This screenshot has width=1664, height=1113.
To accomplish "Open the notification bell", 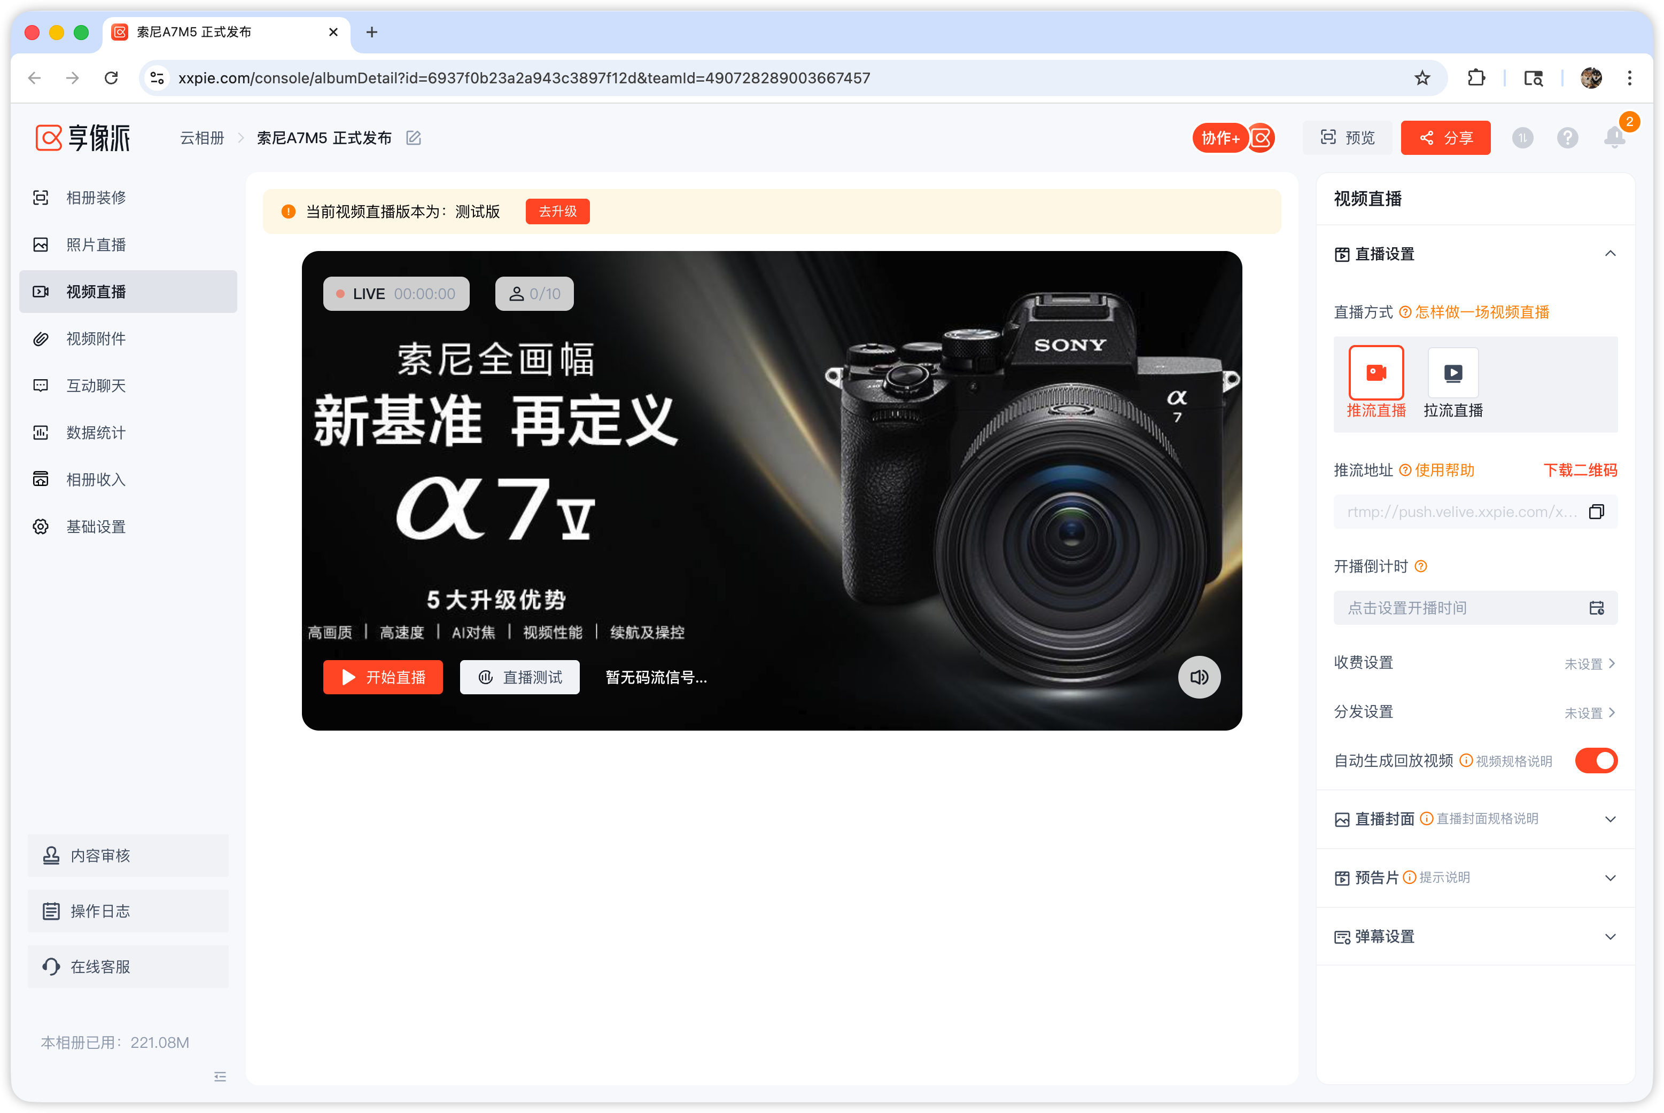I will tap(1614, 138).
